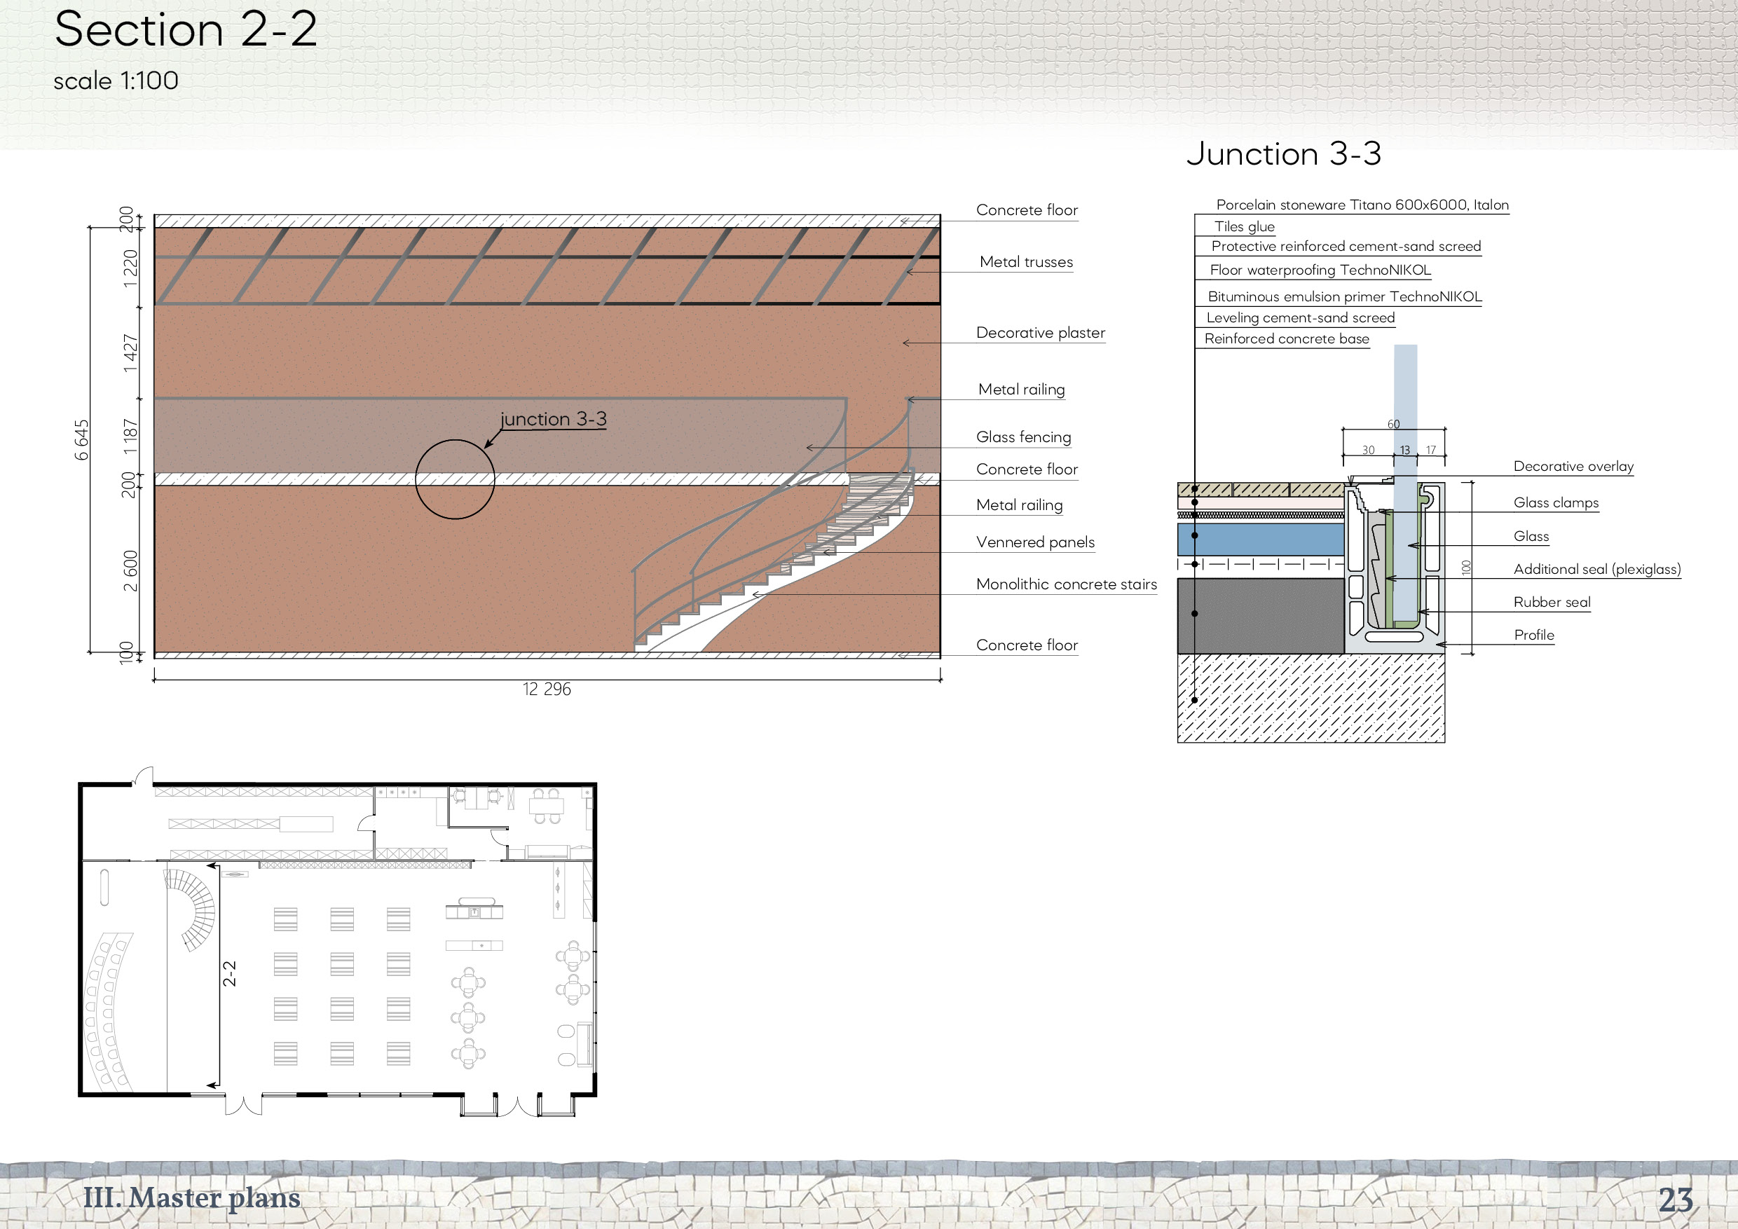The width and height of the screenshot is (1738, 1229).
Task: Select the "12 296" width dimension
Action: click(x=547, y=689)
